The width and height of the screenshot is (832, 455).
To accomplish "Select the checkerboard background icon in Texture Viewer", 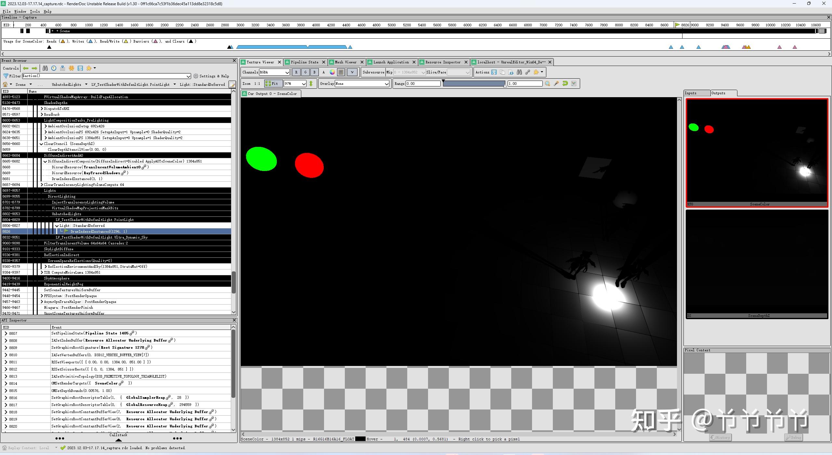I will [340, 72].
